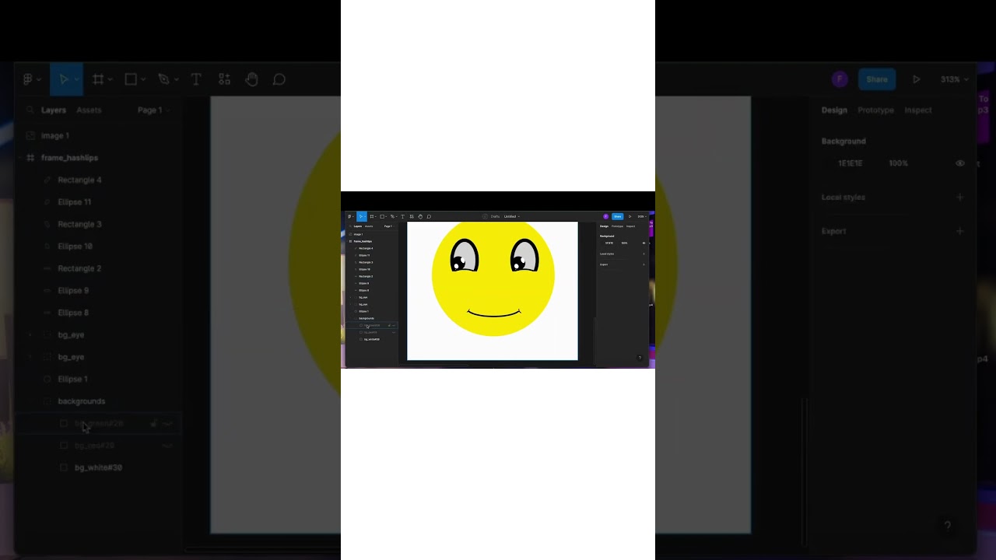
Task: Select the Rectangle 4 layer in the dimmed enlarged panel
Action: [x=79, y=180]
